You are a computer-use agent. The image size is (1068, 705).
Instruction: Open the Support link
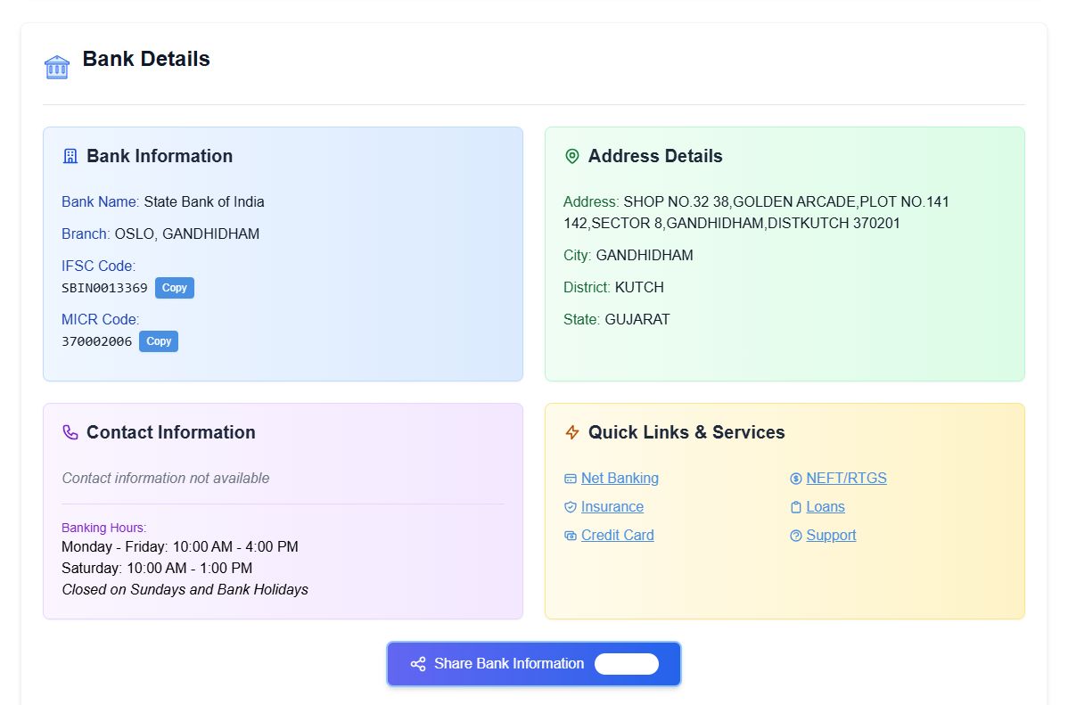tap(831, 536)
